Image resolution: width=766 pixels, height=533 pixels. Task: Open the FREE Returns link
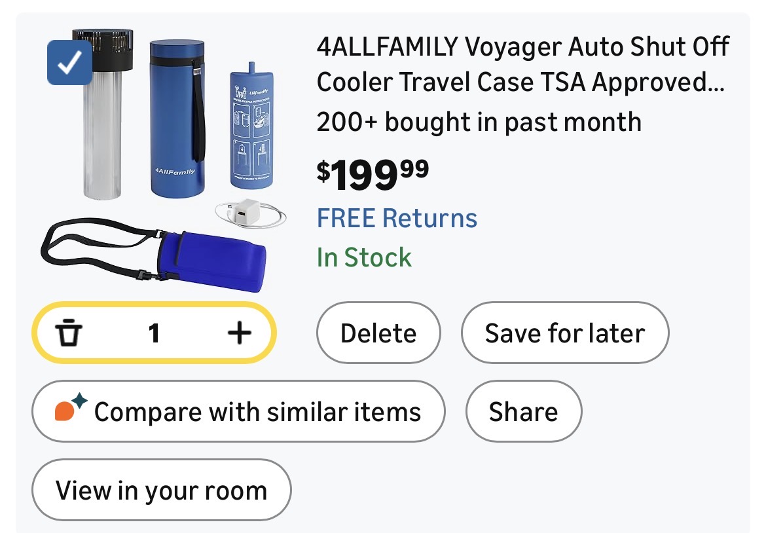[x=397, y=218]
